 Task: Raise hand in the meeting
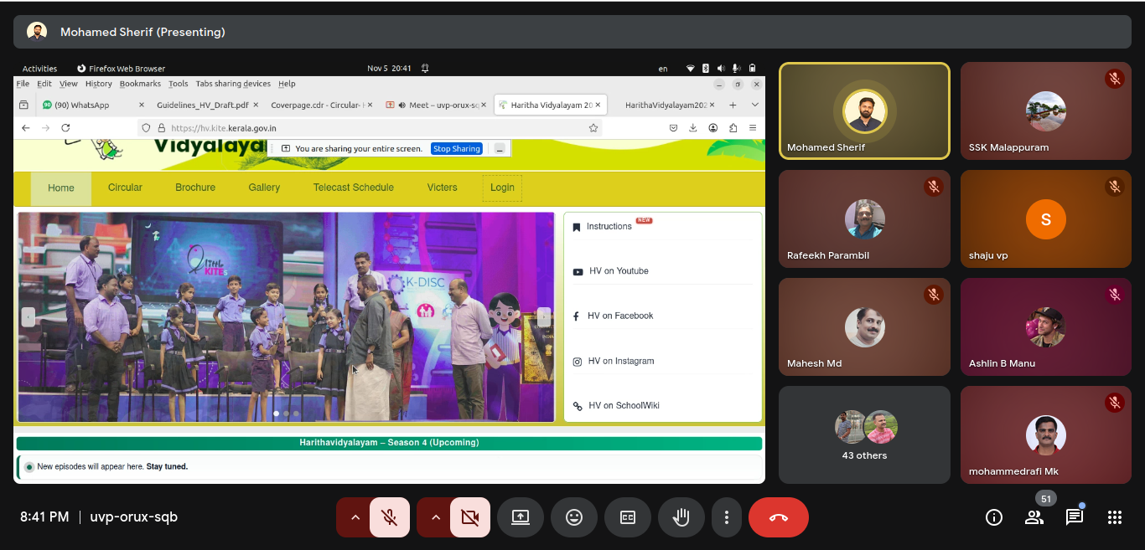681,517
